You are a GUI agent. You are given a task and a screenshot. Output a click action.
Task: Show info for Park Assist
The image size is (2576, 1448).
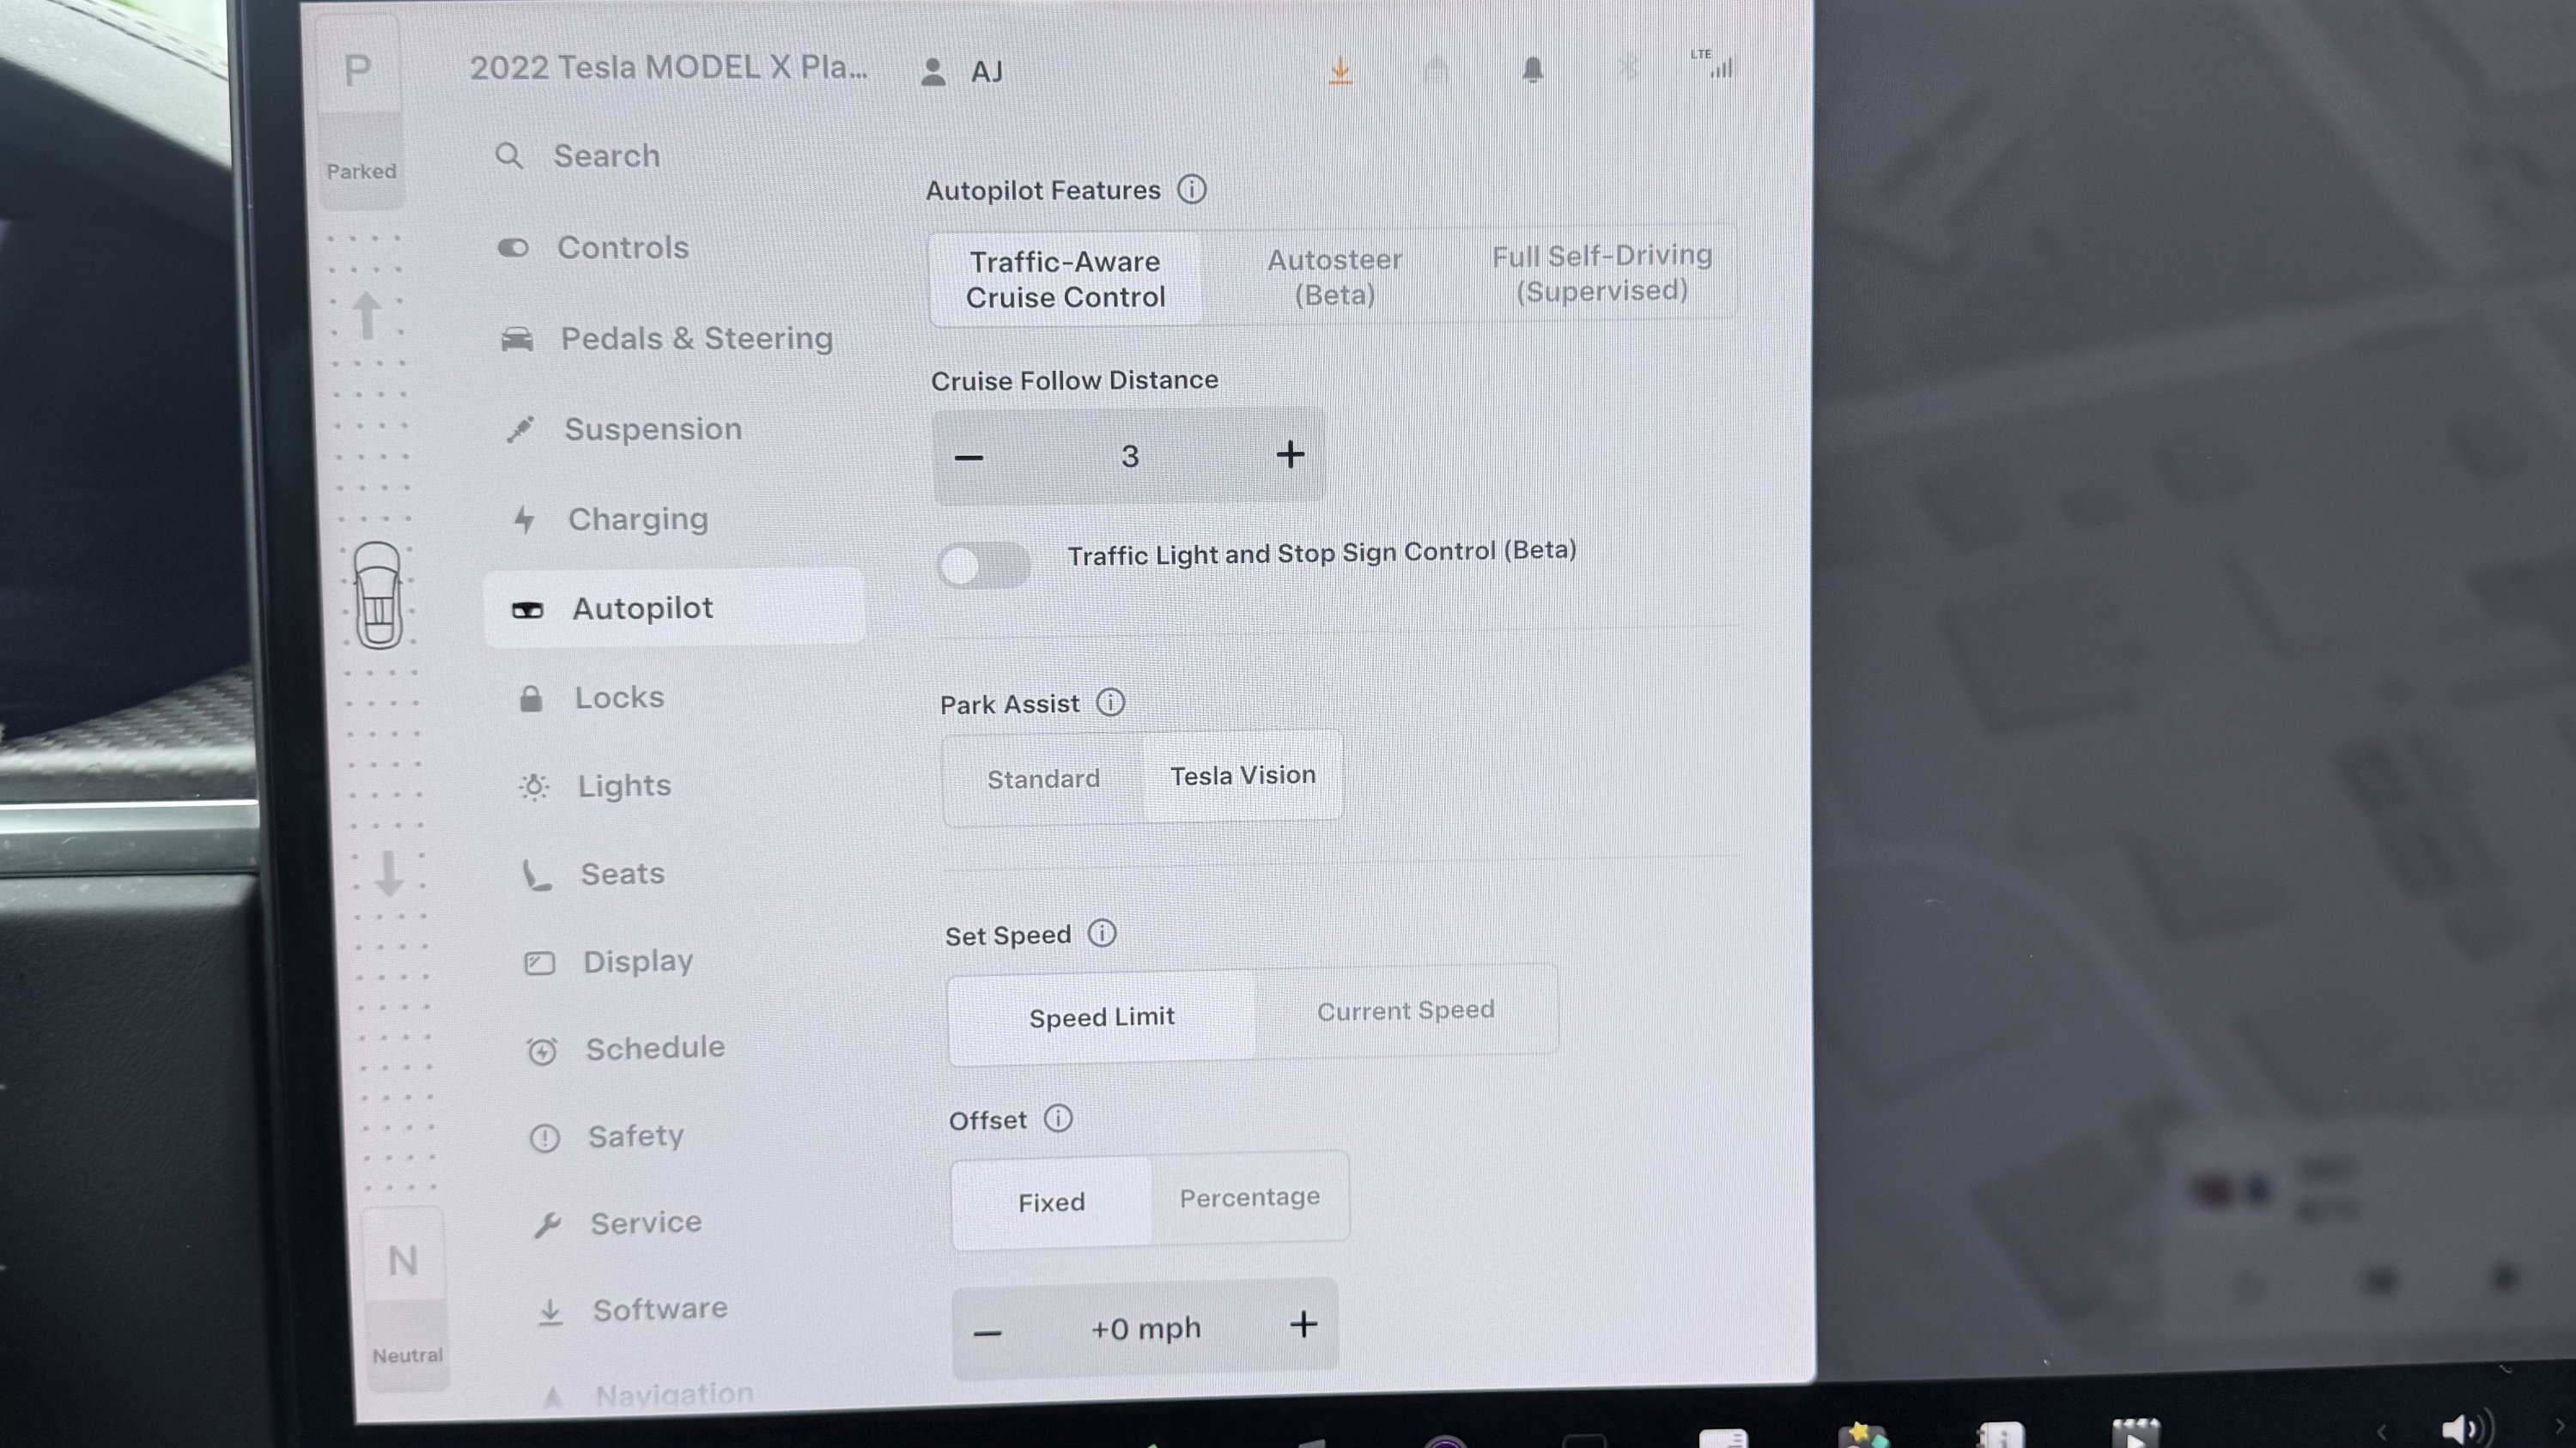[x=1110, y=702]
